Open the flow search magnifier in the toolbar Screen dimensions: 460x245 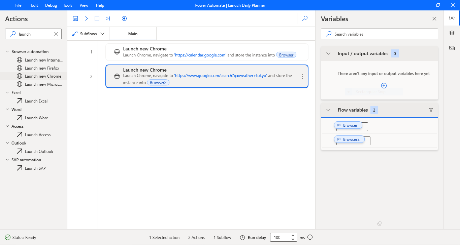click(x=305, y=18)
